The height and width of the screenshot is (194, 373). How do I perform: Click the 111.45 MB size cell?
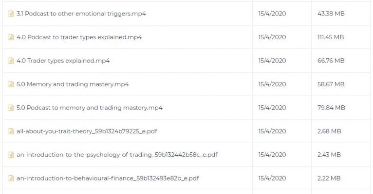[331, 37]
